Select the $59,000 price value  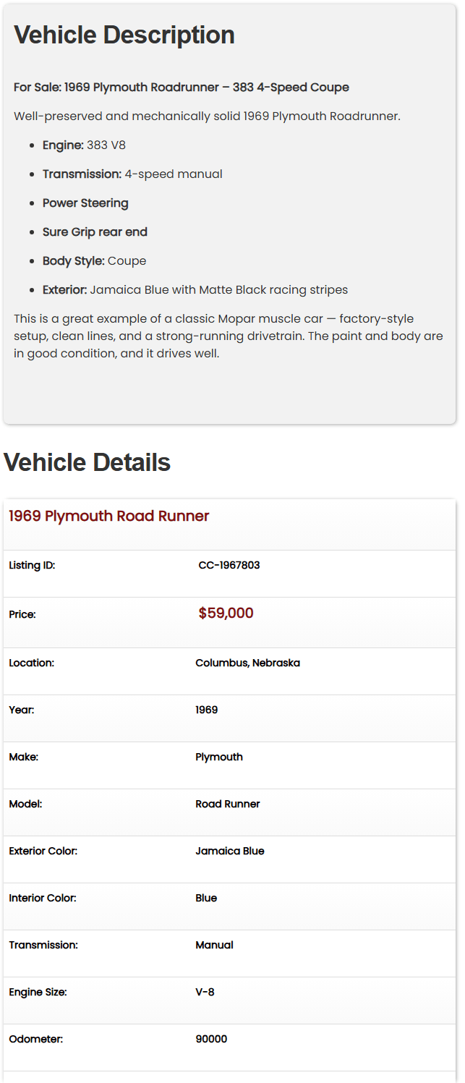[226, 613]
